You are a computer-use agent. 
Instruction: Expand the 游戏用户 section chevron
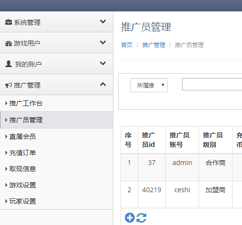(103, 42)
